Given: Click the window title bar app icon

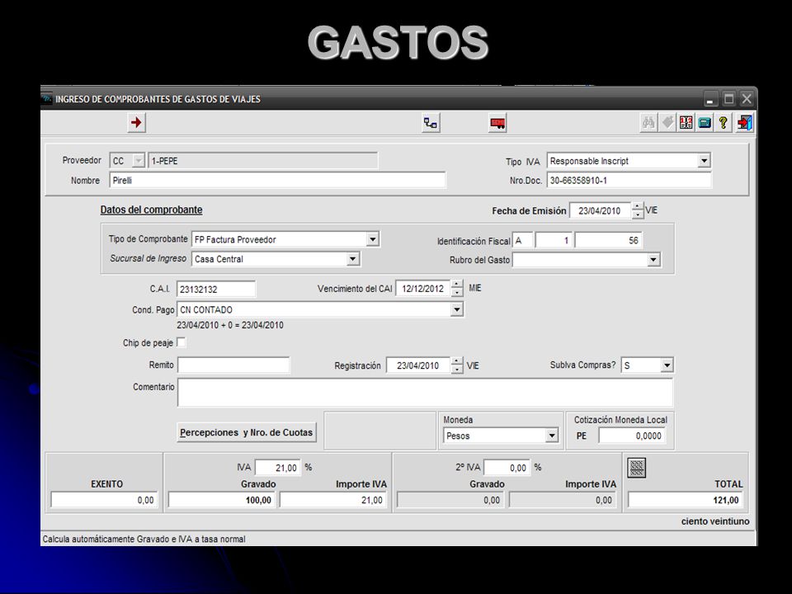Looking at the screenshot, I should coord(47,99).
